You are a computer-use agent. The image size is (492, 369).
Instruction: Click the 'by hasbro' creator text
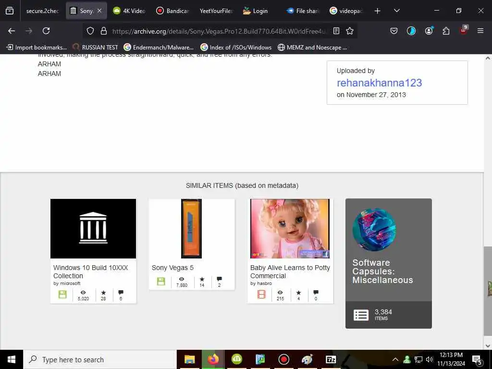click(261, 283)
